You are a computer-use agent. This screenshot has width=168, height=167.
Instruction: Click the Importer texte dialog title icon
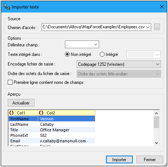(x=7, y=7)
